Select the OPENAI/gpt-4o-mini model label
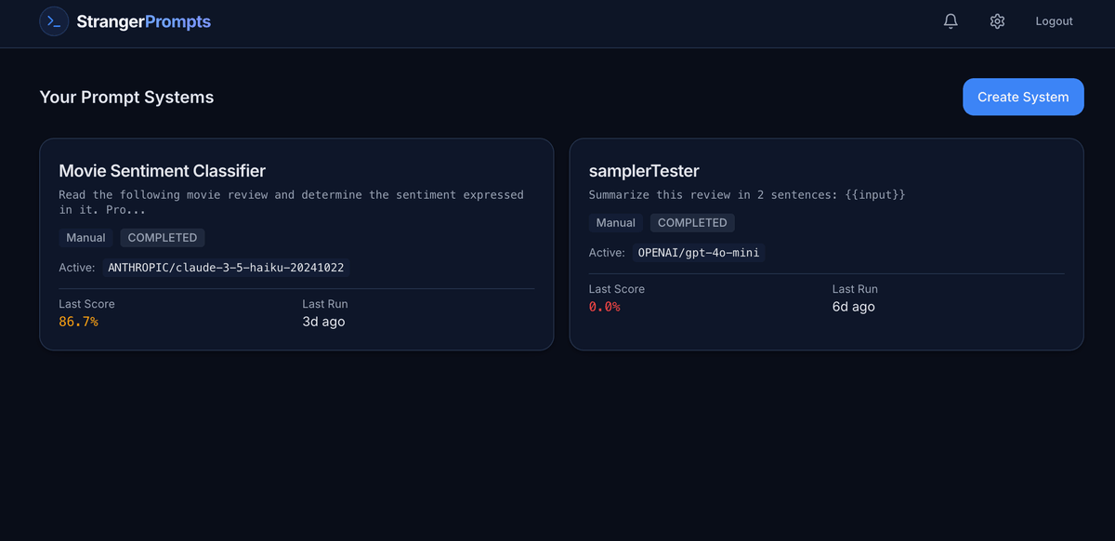This screenshot has height=541, width=1115. point(699,253)
